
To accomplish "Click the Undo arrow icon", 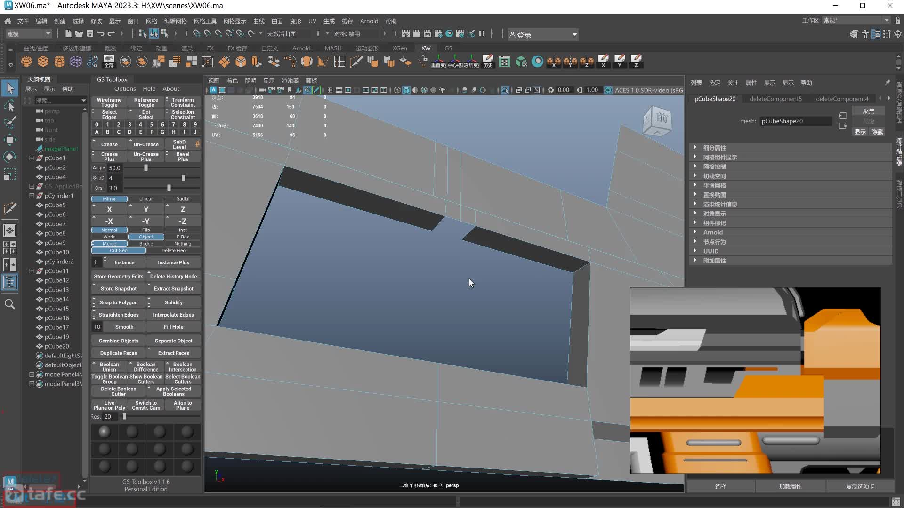I will [100, 33].
